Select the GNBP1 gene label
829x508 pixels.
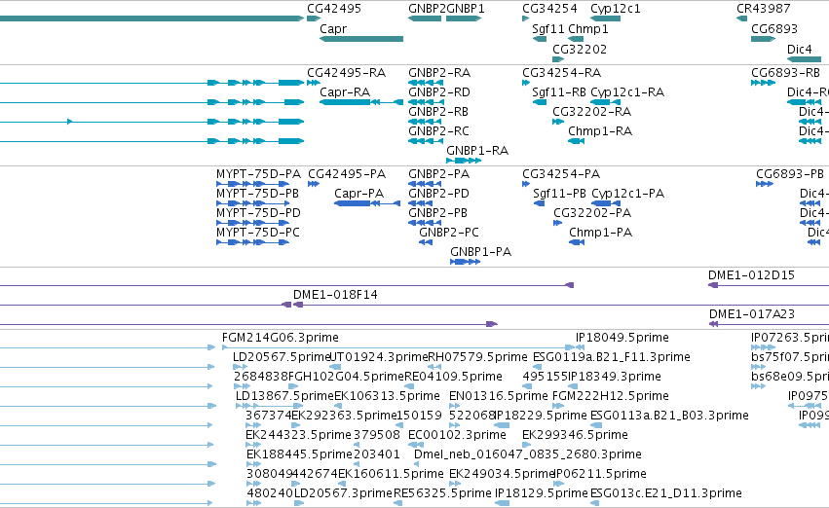point(466,9)
